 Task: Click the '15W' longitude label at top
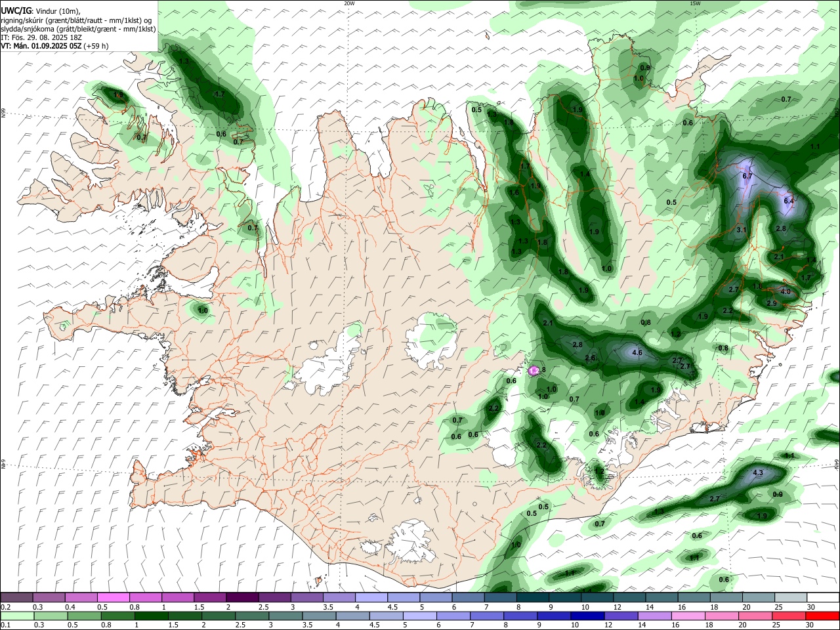point(695,3)
